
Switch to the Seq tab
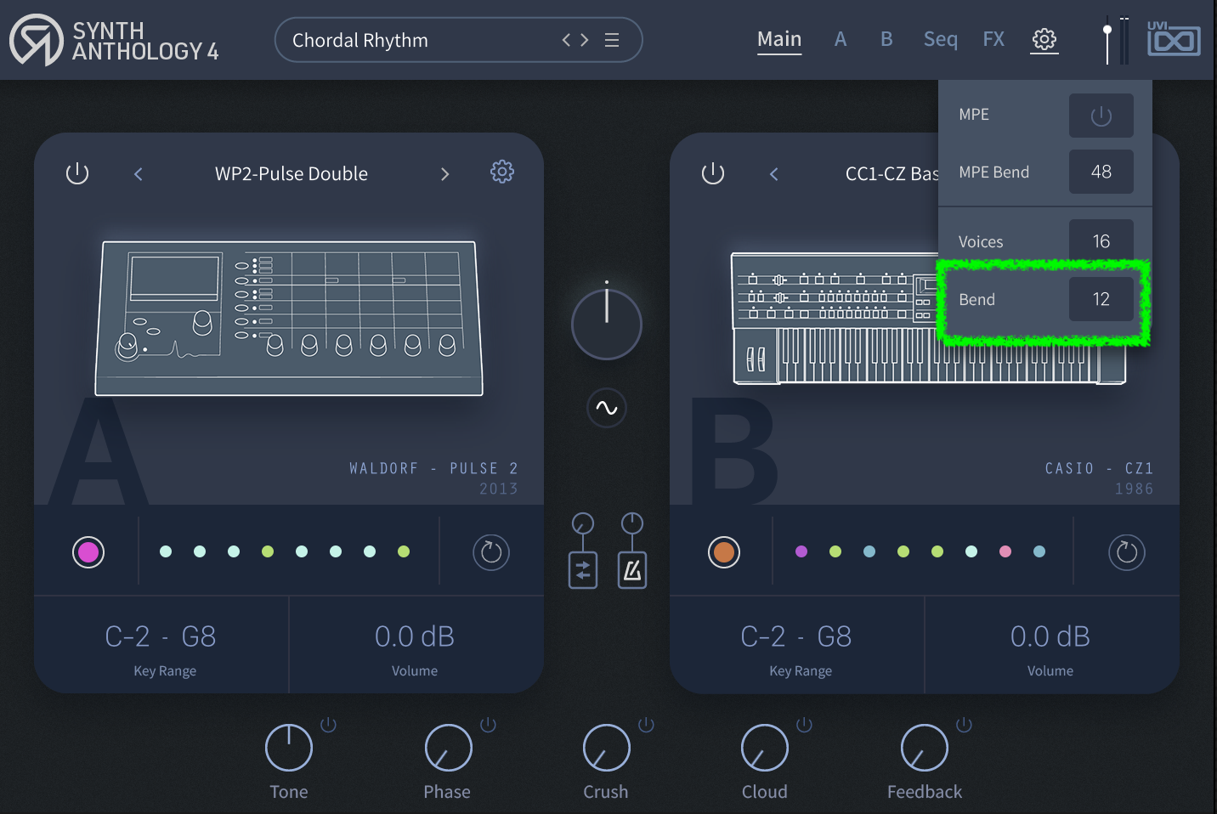(941, 39)
